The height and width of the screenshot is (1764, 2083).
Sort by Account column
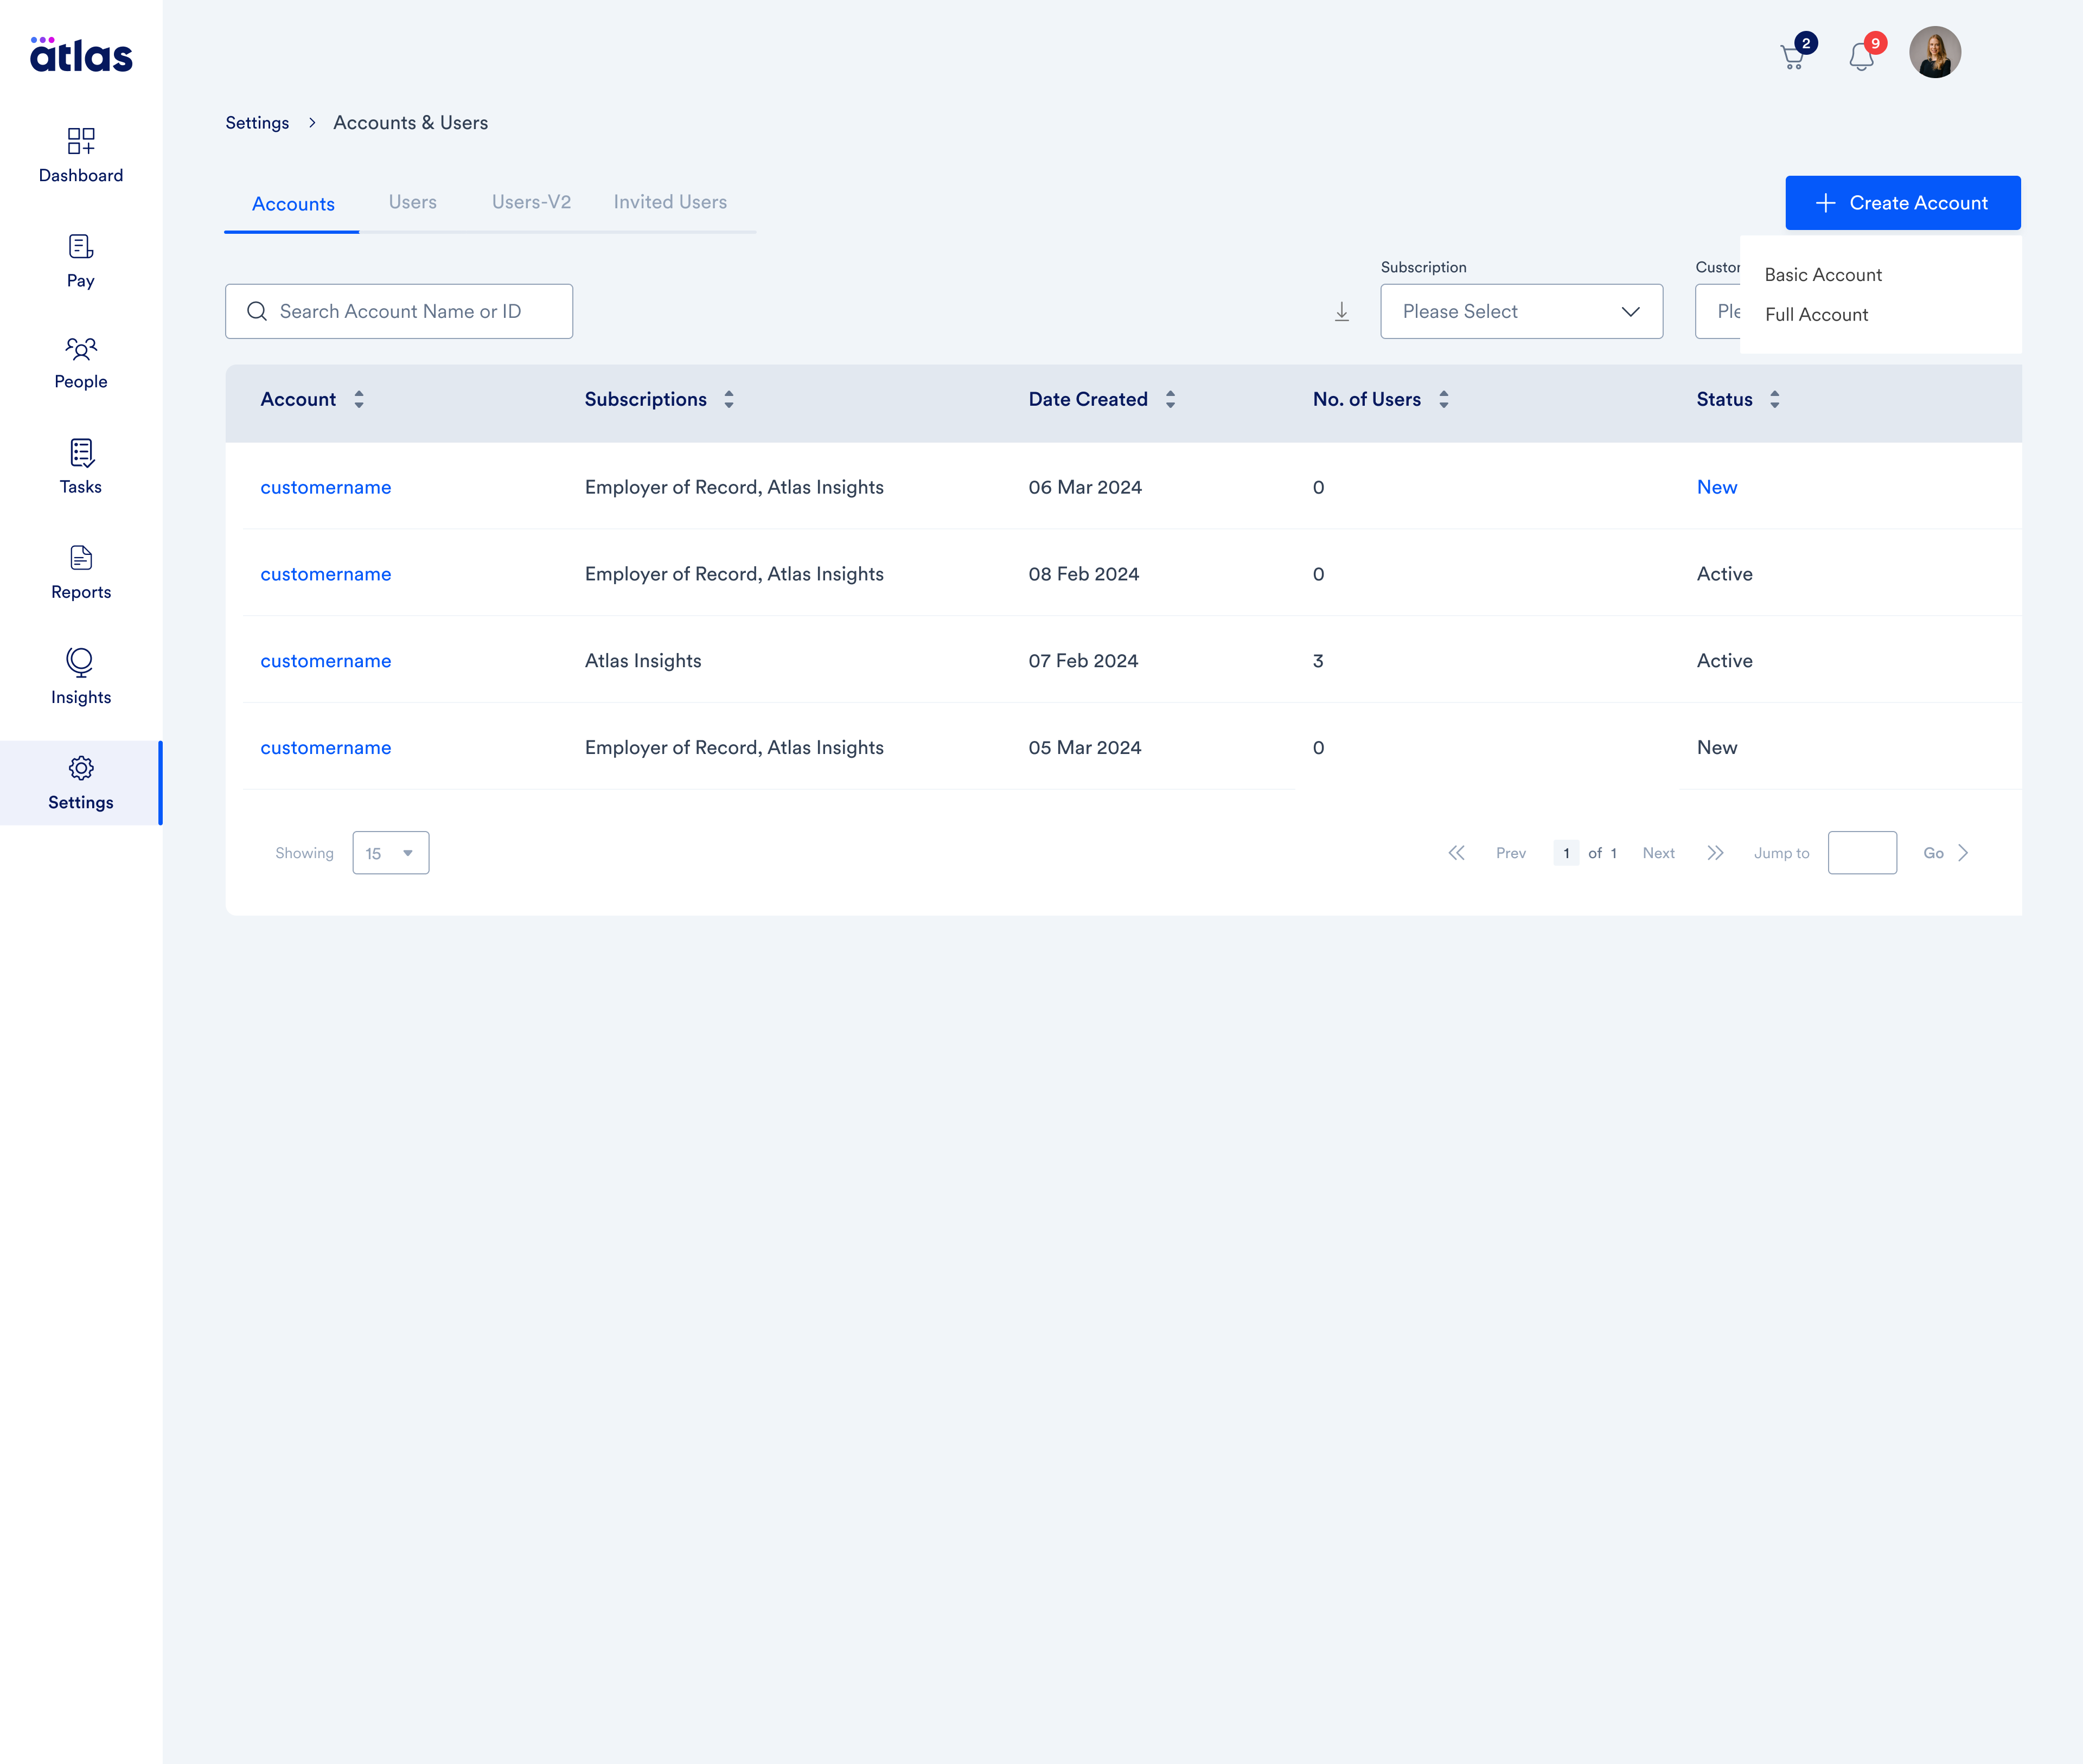pos(359,399)
